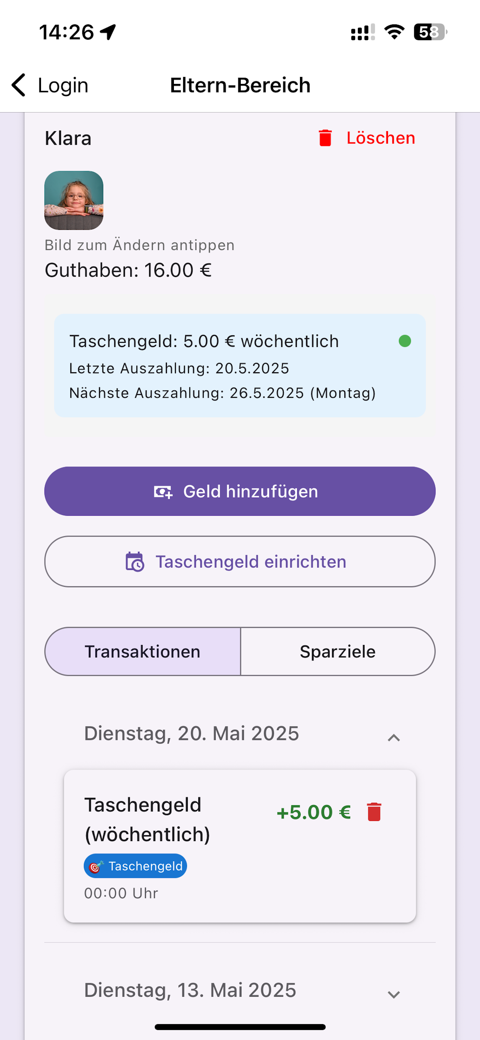Tap the Wi-Fi status icon

point(395,32)
